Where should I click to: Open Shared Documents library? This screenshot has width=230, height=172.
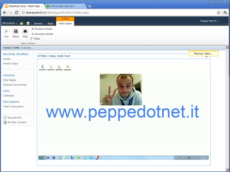15,85
